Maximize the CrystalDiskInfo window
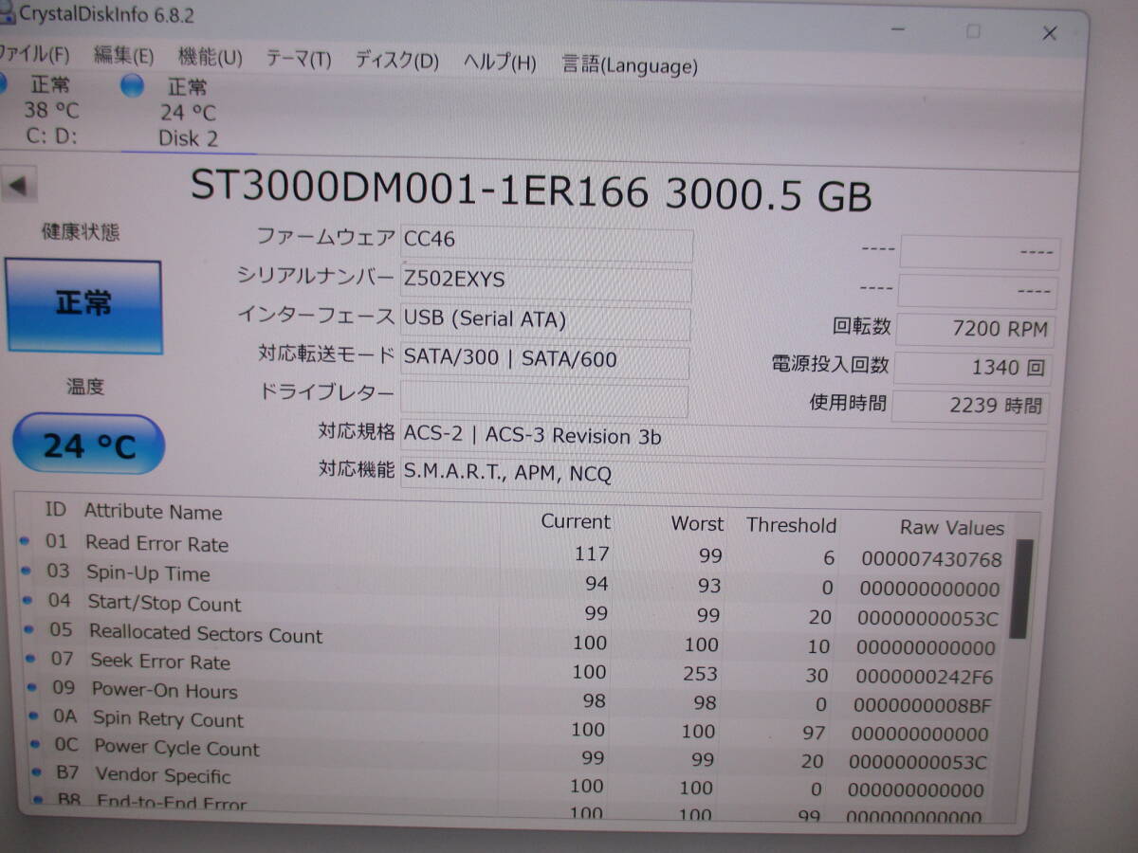This screenshot has width=1138, height=853. (x=973, y=32)
